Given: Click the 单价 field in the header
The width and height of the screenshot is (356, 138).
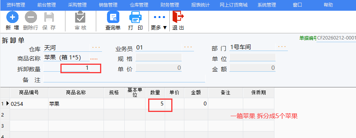Looking at the screenshot, I should click(159, 68).
